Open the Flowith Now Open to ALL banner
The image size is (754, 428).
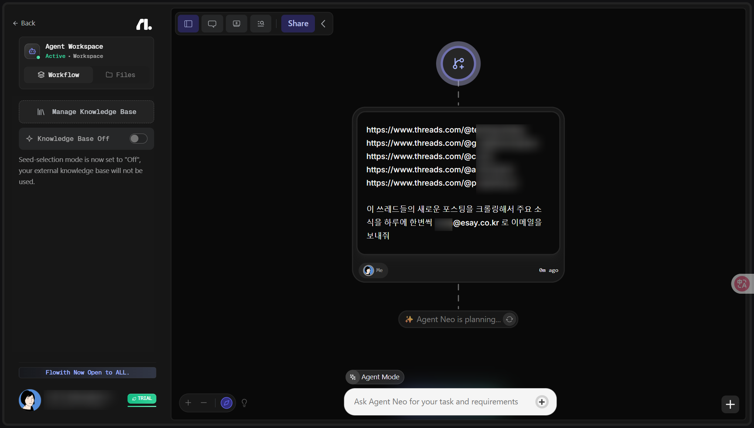pos(88,373)
